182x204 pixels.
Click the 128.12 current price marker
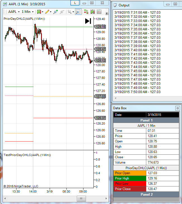(x=100, y=60)
